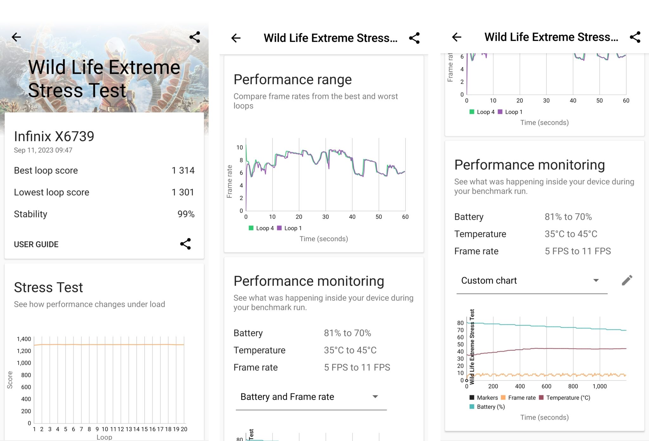Tap share icon next to USER GUIDE
Screen dimensions: 649x441
tap(185, 244)
